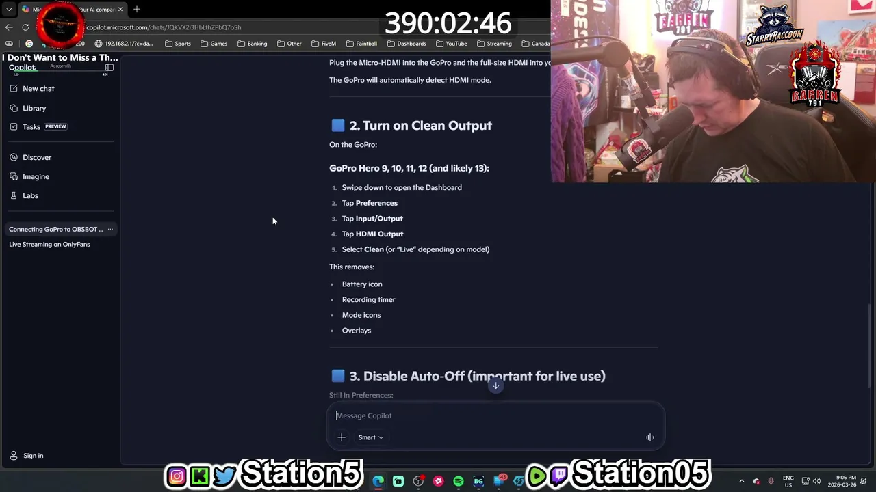Open the Paintball bookmarks folder
Screen dimensions: 876x492
(x=361, y=44)
